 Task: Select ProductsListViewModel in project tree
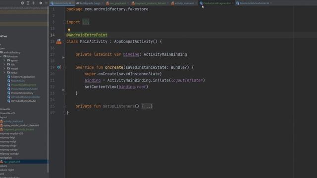(24, 89)
